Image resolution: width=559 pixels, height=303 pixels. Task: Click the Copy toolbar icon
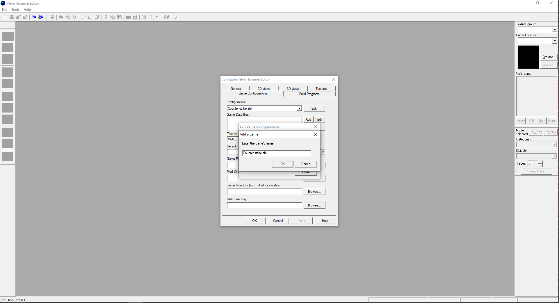coord(113,17)
